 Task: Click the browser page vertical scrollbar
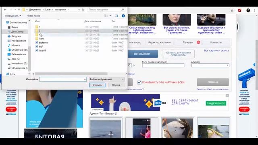click(256, 64)
